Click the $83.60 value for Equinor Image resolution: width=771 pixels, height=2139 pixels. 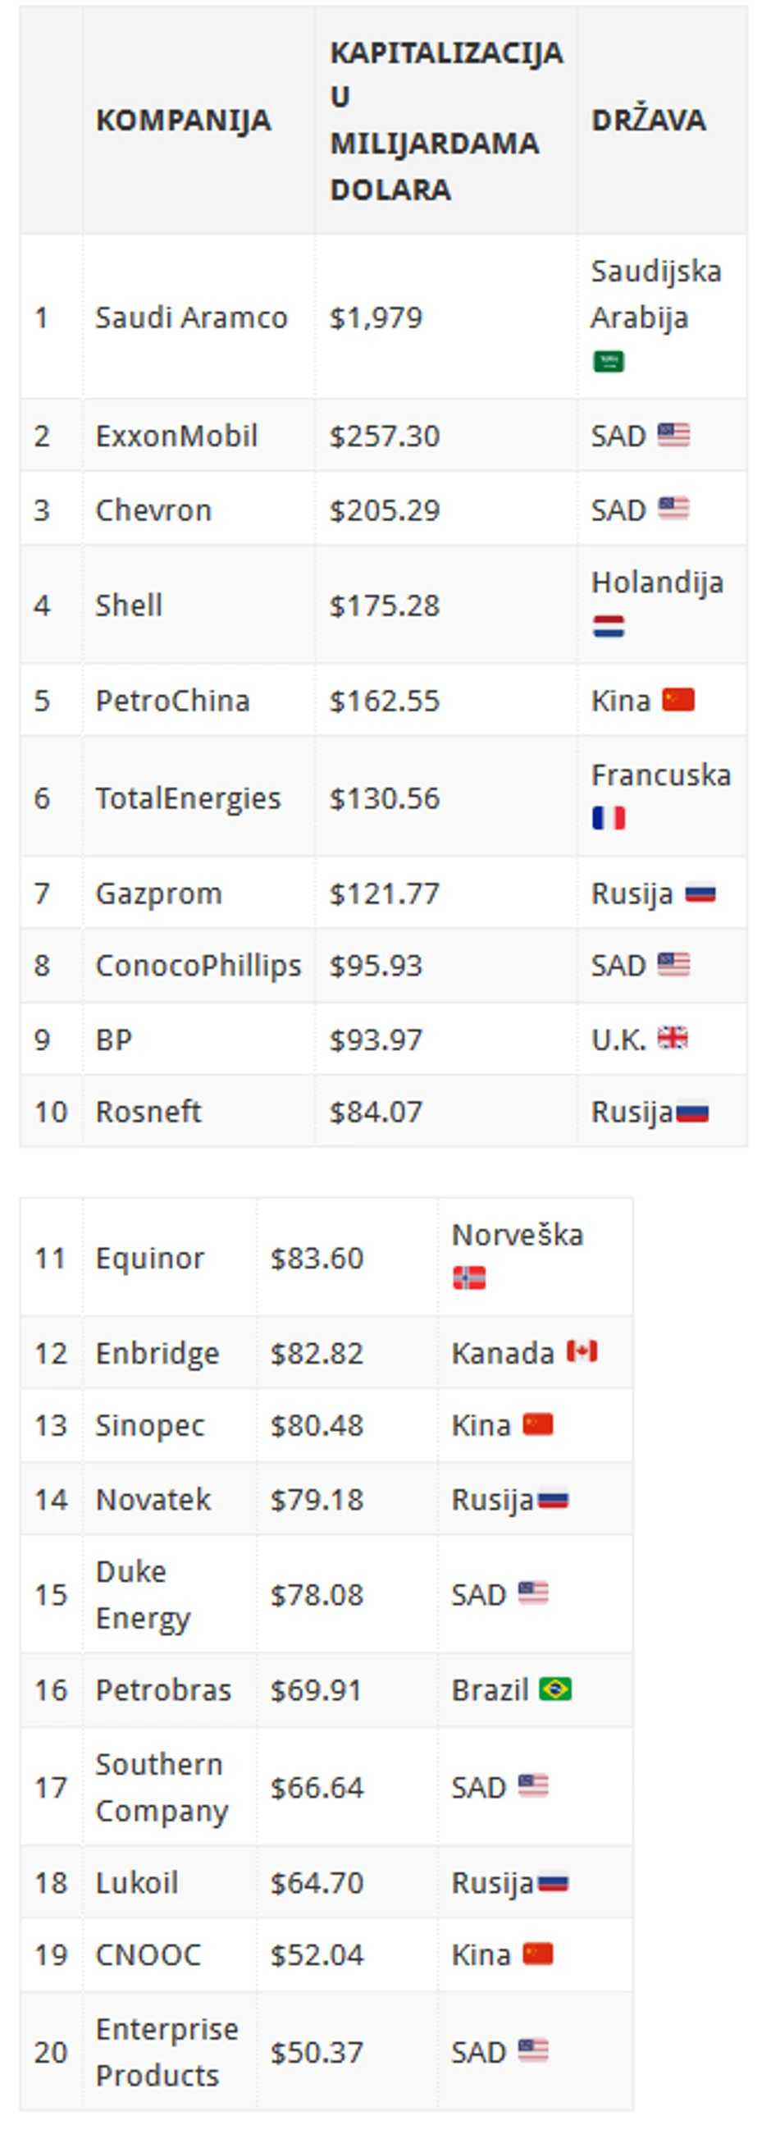coord(317,1258)
